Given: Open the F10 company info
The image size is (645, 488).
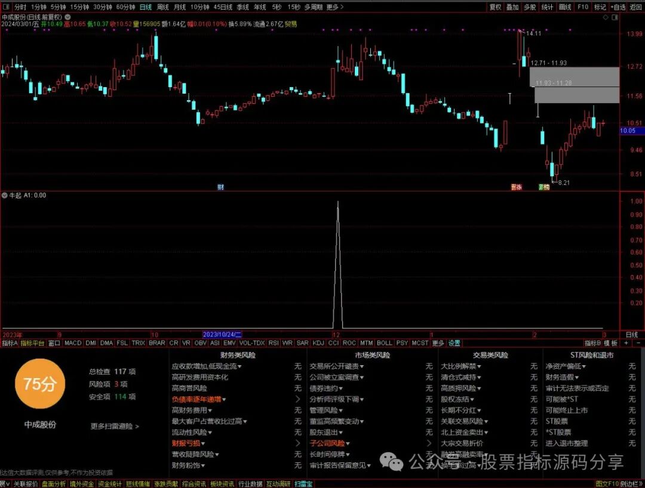Looking at the screenshot, I should pyautogui.click(x=583, y=7).
